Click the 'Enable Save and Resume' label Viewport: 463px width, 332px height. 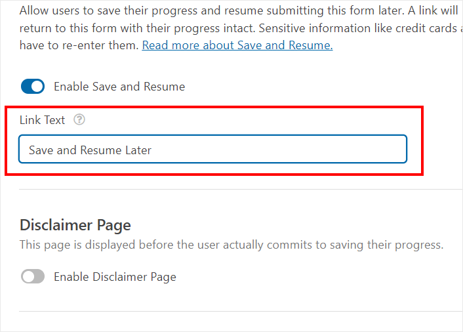click(x=119, y=87)
